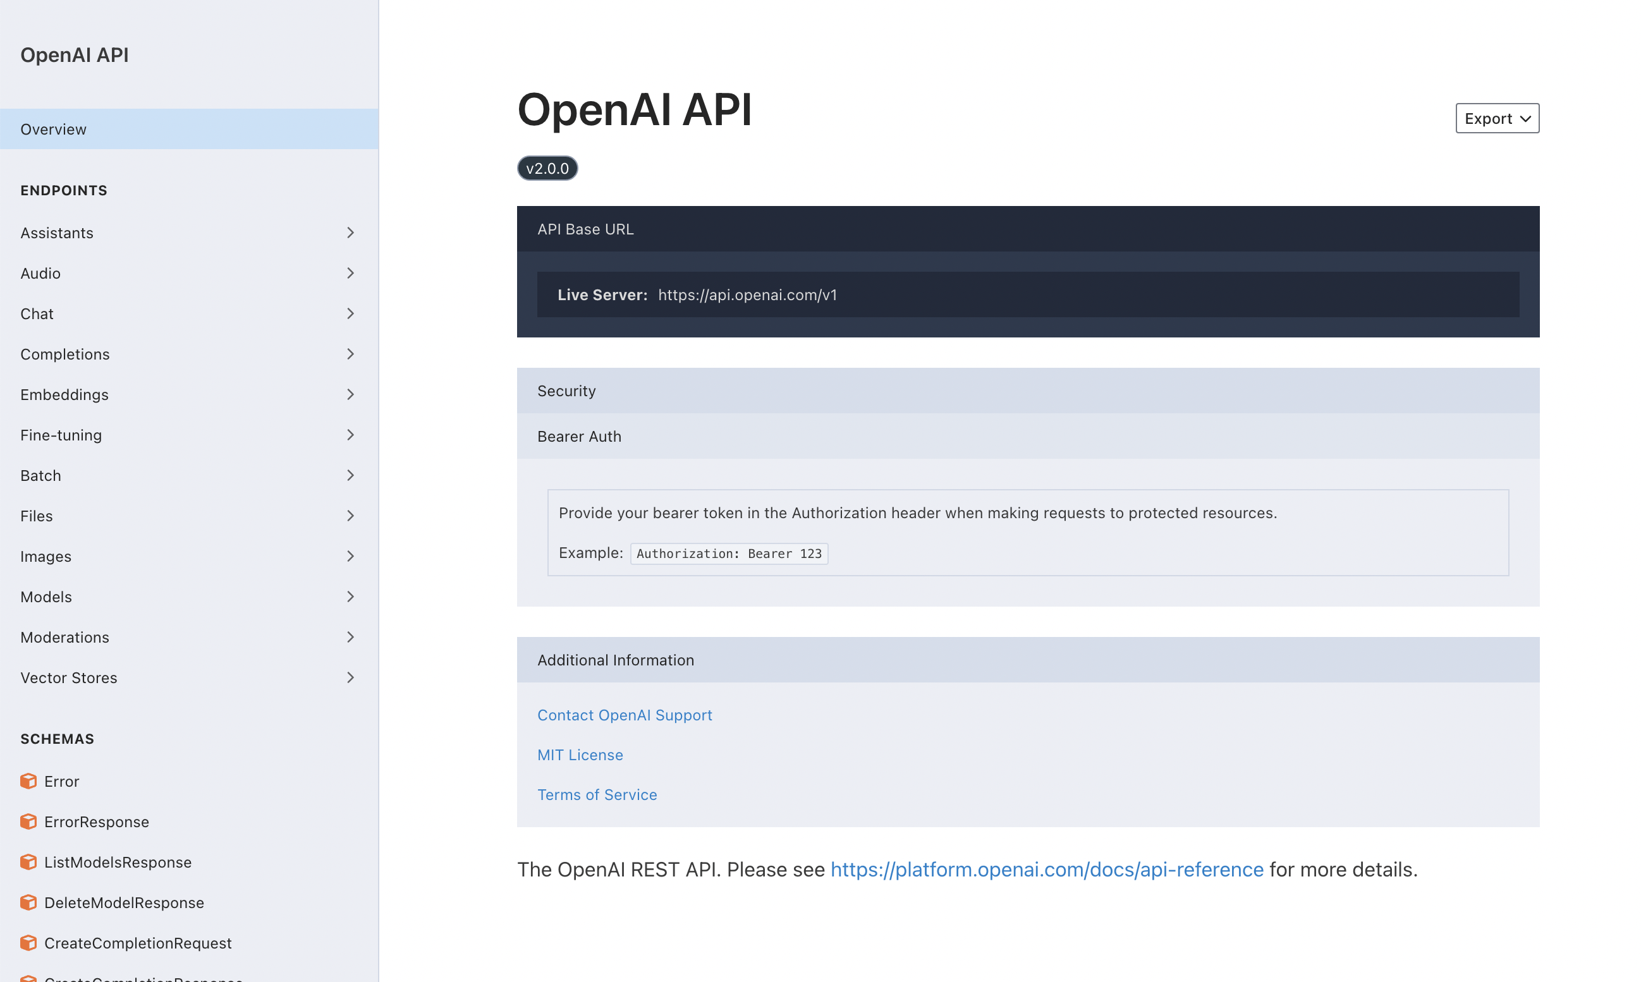Expand the Chat endpoints chevron
The width and height of the screenshot is (1641, 982).
[x=350, y=313]
